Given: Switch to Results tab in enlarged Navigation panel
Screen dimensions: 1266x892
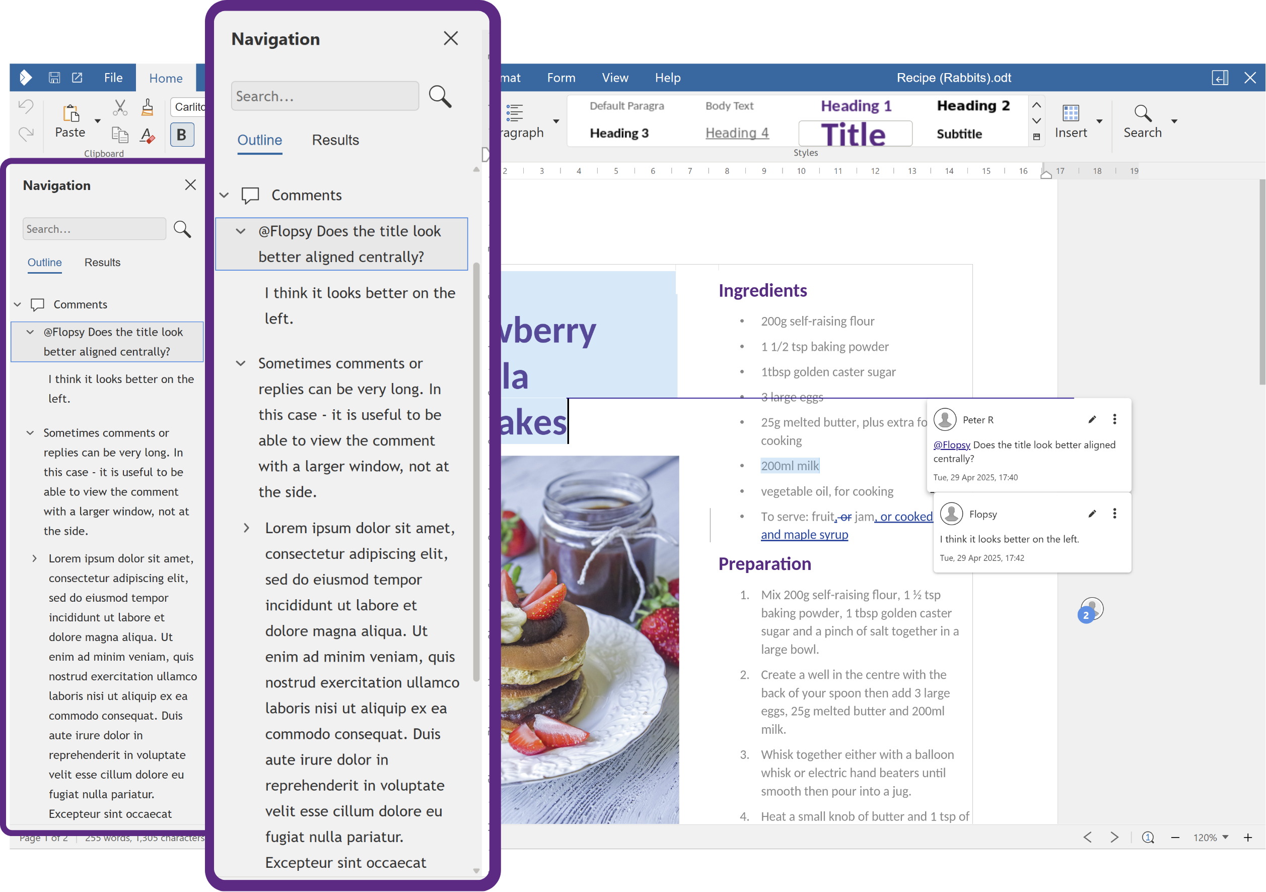Looking at the screenshot, I should click(335, 140).
